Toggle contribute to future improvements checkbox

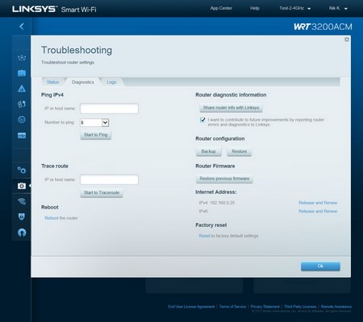(202, 120)
